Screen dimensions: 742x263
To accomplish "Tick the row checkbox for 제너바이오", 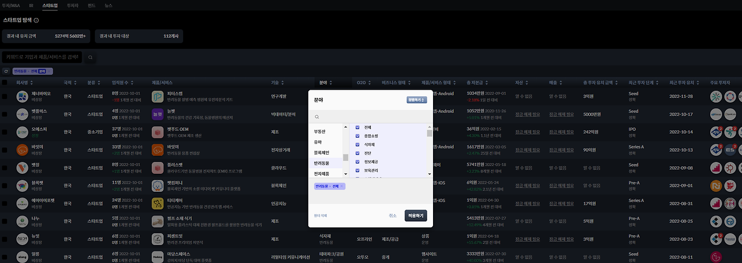I will 5,96.
